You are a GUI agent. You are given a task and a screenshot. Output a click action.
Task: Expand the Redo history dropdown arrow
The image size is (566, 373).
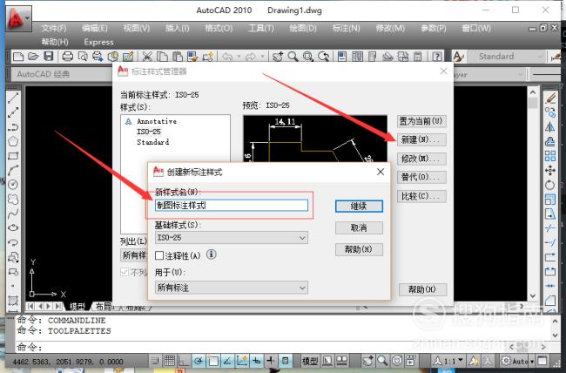point(262,57)
